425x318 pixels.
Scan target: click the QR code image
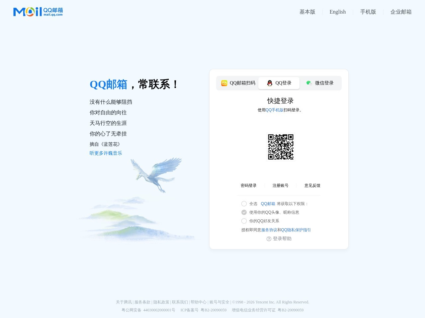(x=281, y=147)
